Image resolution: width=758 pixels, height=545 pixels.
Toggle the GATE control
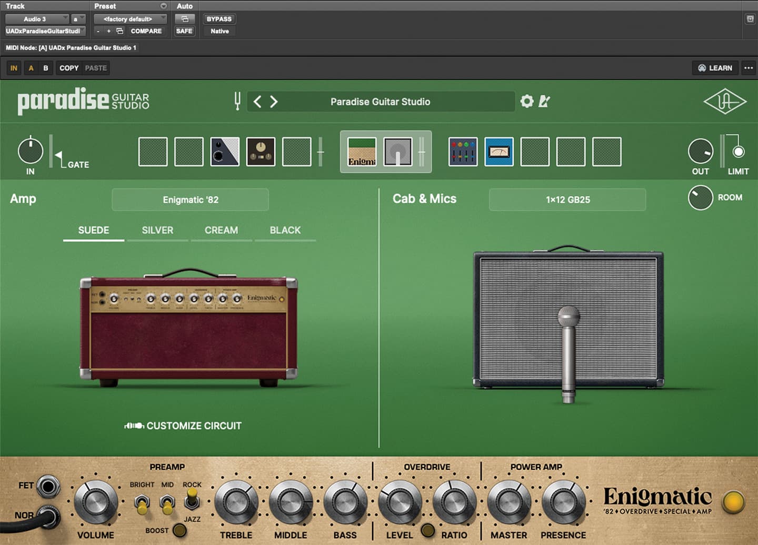point(58,155)
